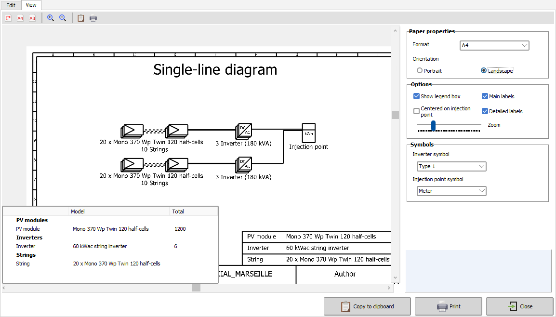Click the Inverter row in summary table
Image resolution: width=556 pixels, height=317 pixels.
[110, 247]
